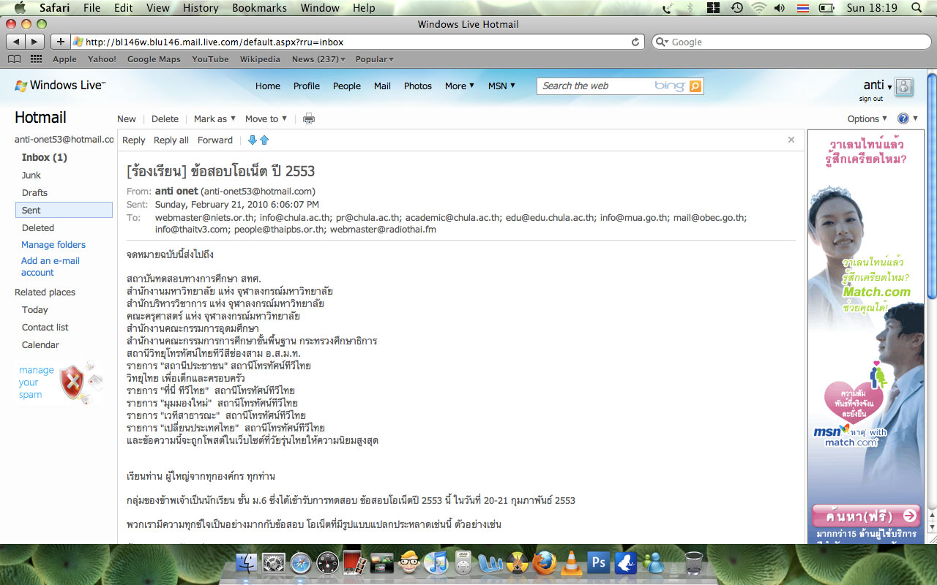Delete the current message
This screenshot has height=585, width=937.
165,118
